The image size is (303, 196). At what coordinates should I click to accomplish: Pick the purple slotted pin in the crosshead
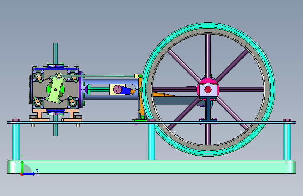point(117,90)
